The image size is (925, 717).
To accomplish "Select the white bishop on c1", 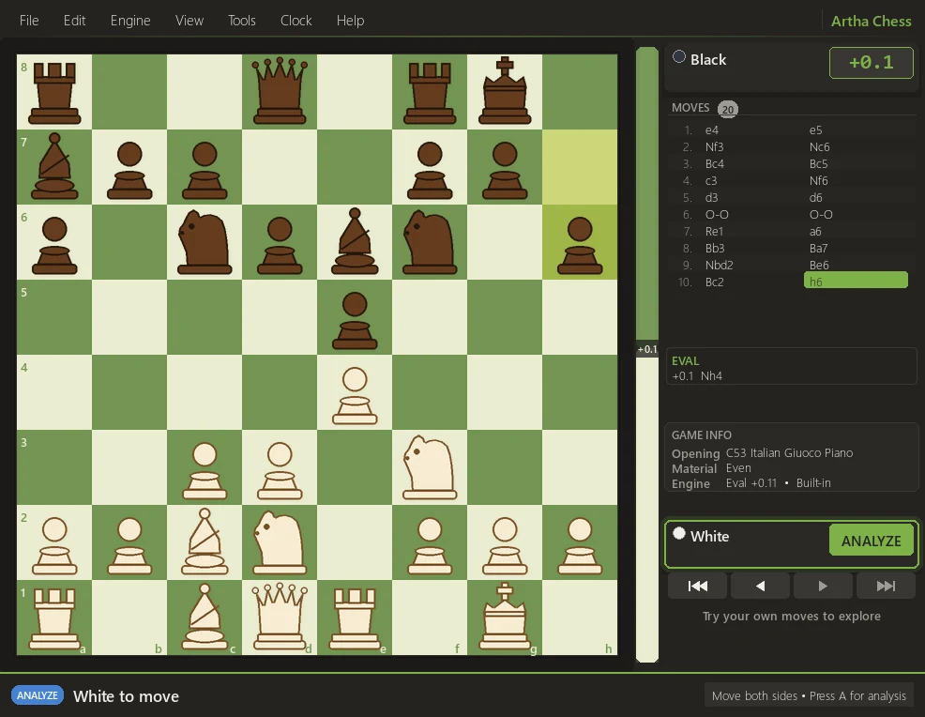I will click(x=205, y=617).
